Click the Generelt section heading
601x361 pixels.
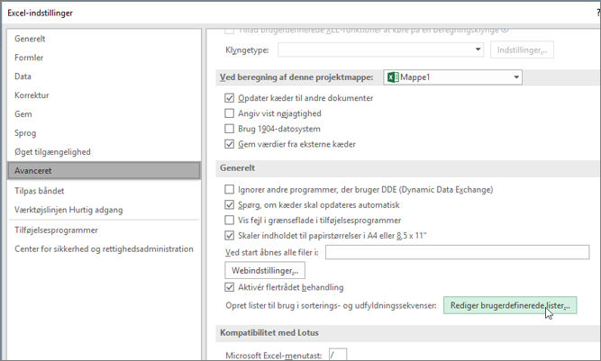[x=237, y=168]
